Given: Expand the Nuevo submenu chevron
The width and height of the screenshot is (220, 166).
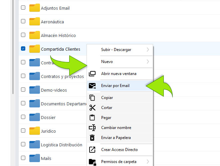Looking at the screenshot, I should tap(147, 62).
